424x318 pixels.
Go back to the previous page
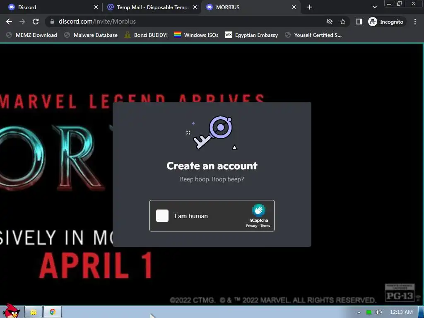tap(9, 22)
